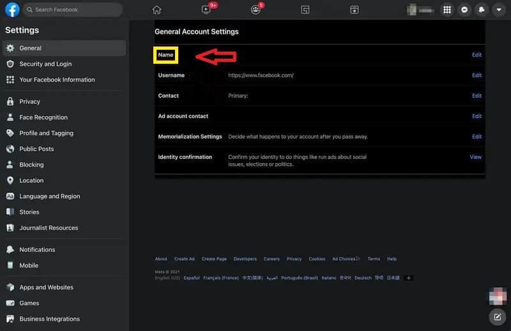This screenshot has height=331, width=511.
Task: Open the Home feed icon
Action: pyautogui.click(x=156, y=10)
